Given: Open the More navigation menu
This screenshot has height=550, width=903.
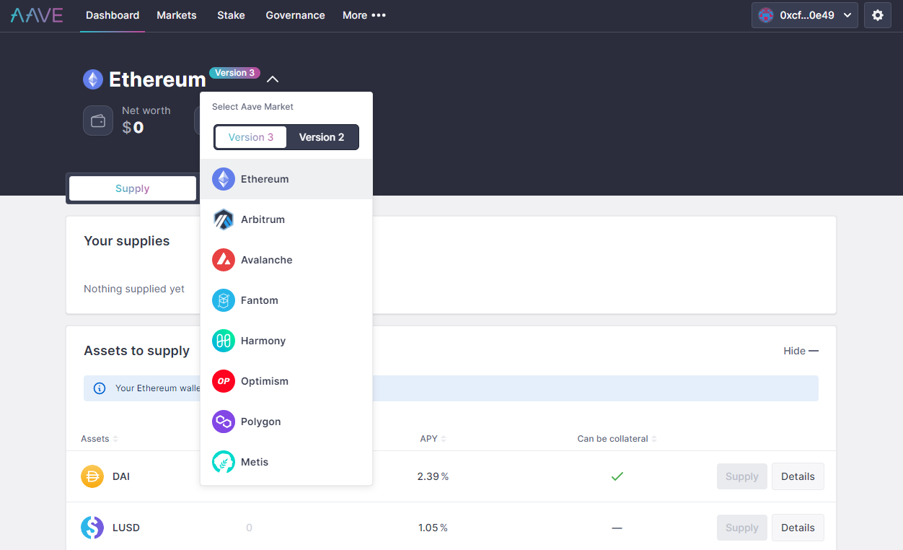Looking at the screenshot, I should click(x=364, y=15).
